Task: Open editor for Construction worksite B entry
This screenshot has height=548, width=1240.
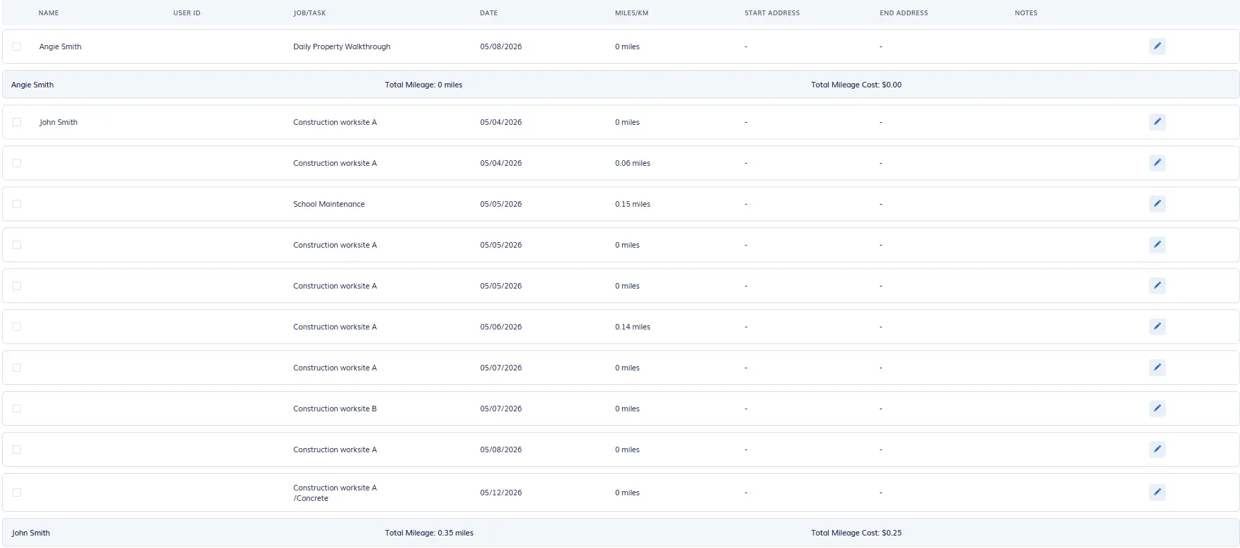Action: 1157,409
